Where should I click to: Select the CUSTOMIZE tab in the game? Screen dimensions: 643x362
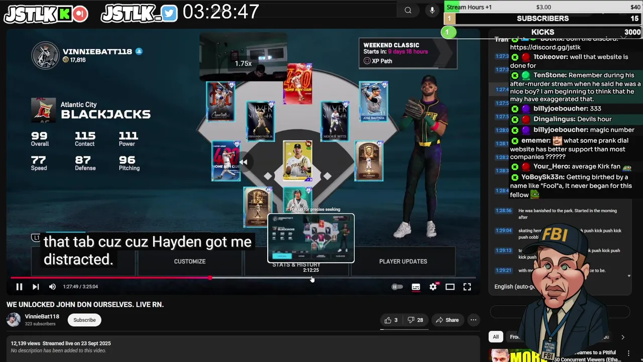[x=189, y=261]
